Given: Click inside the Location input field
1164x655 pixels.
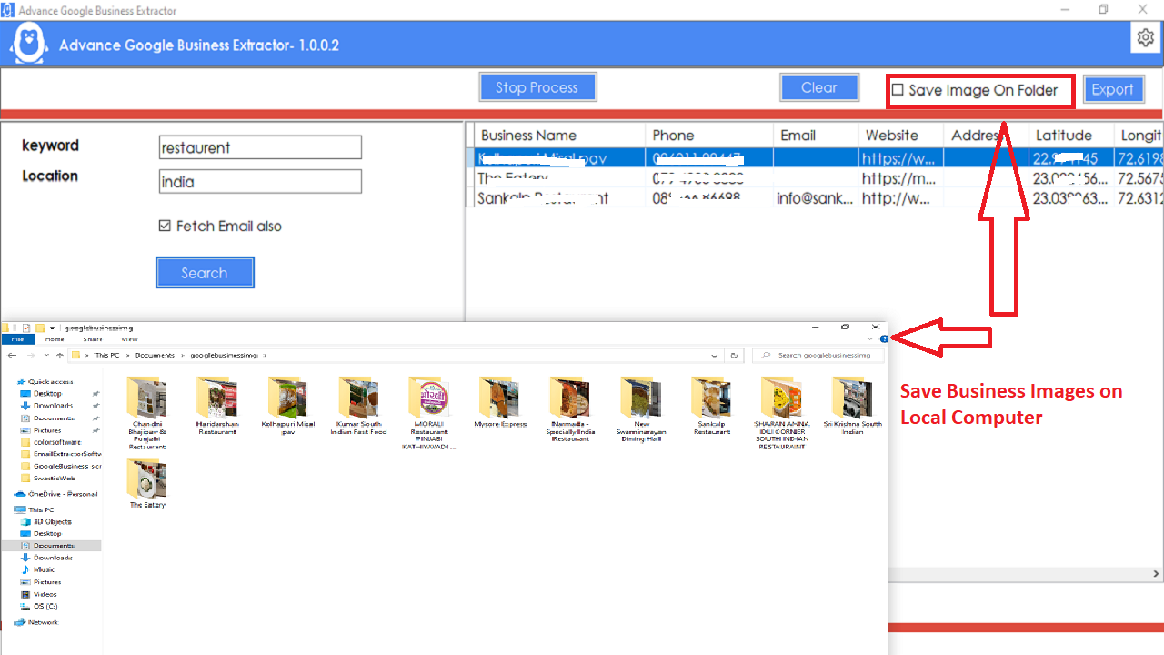Looking at the screenshot, I should [260, 181].
